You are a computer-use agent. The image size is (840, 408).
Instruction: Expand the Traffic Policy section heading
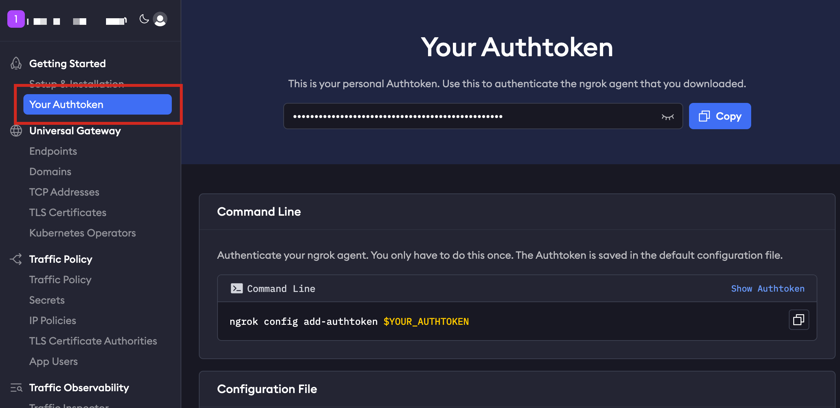(61, 259)
